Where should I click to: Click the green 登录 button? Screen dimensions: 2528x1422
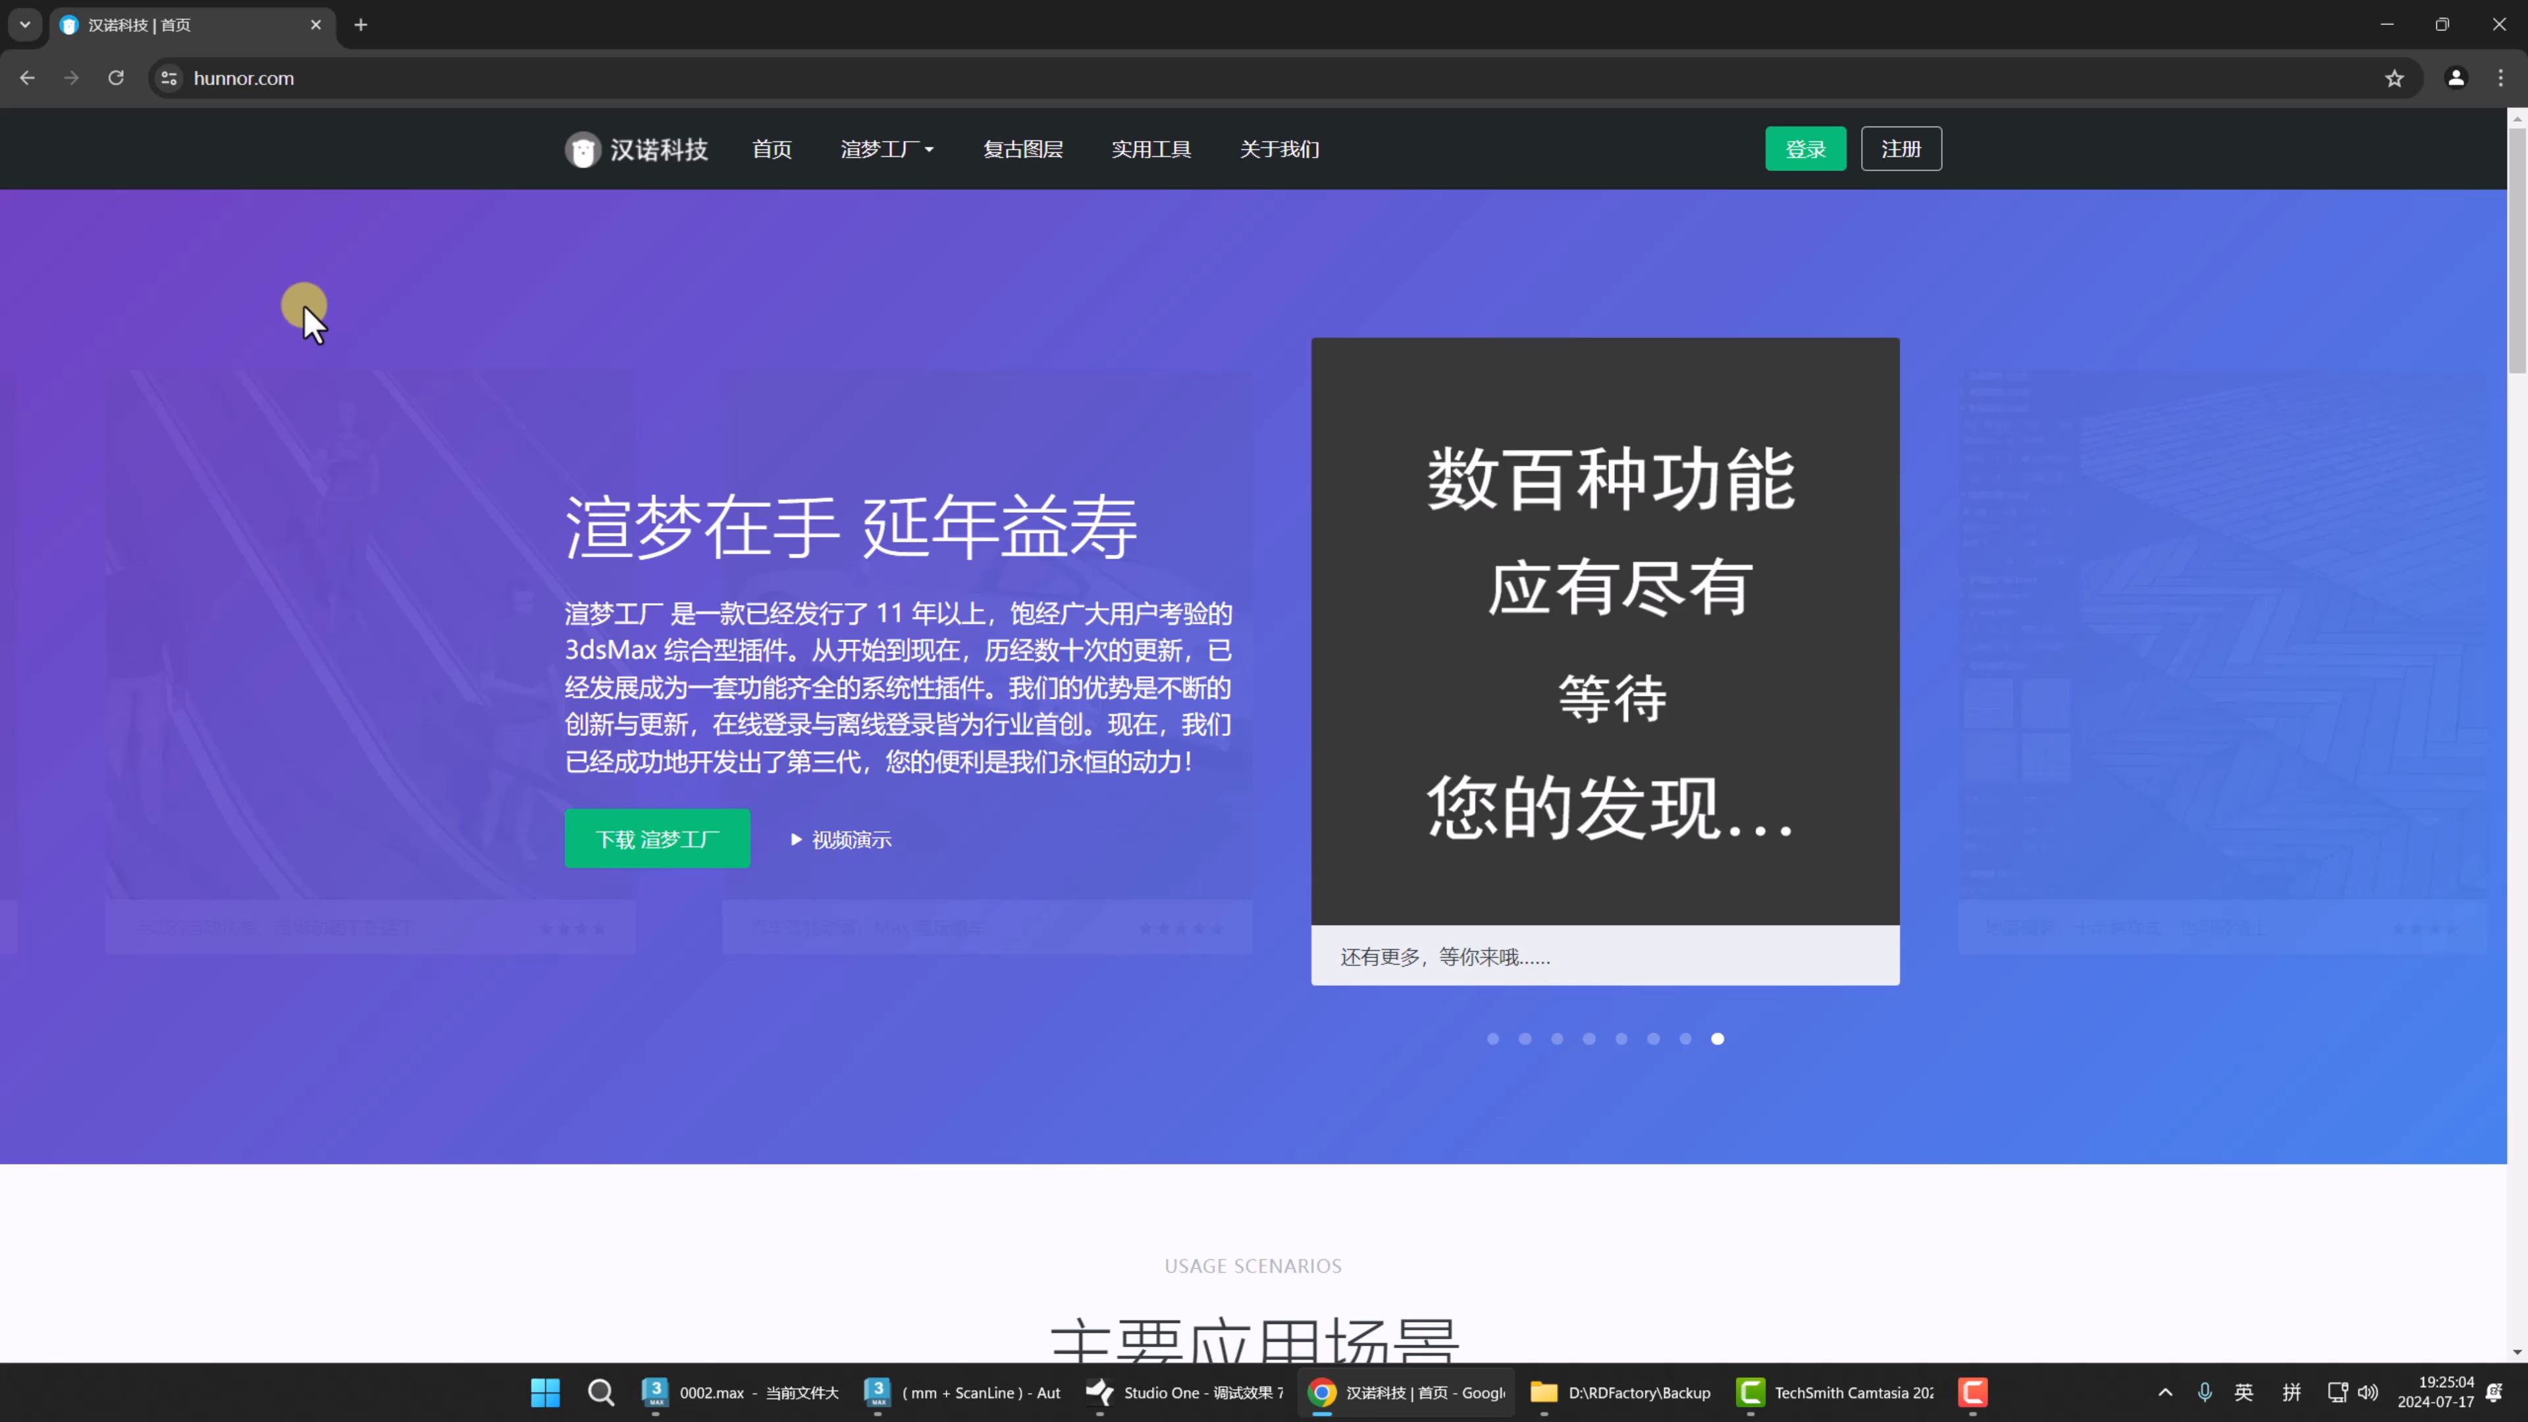(x=1806, y=149)
